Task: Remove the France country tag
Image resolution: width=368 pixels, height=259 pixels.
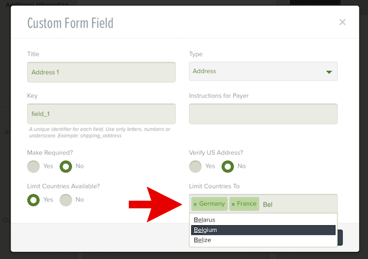Action: tap(233, 204)
